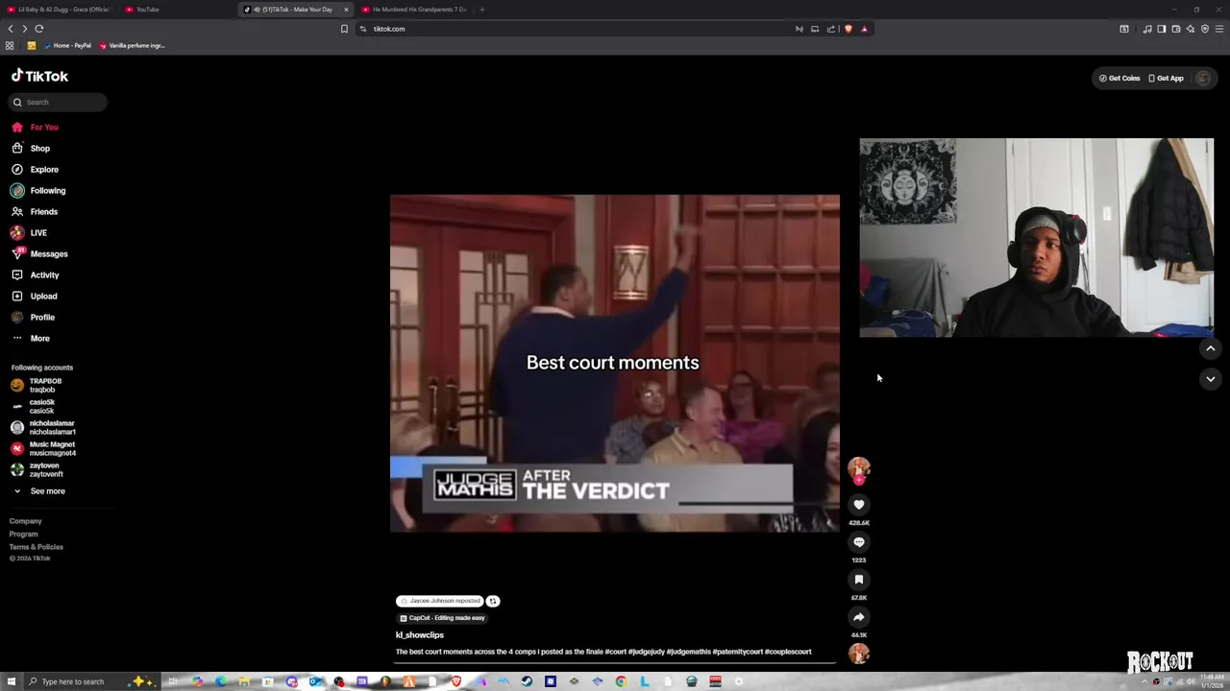
Task: Open the video comments
Action: [x=859, y=542]
